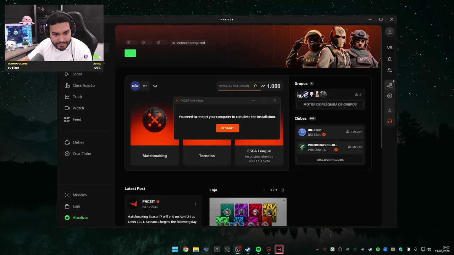Open the three dots menu beside CS2 logo
The image size is (454, 255).
click(145, 86)
